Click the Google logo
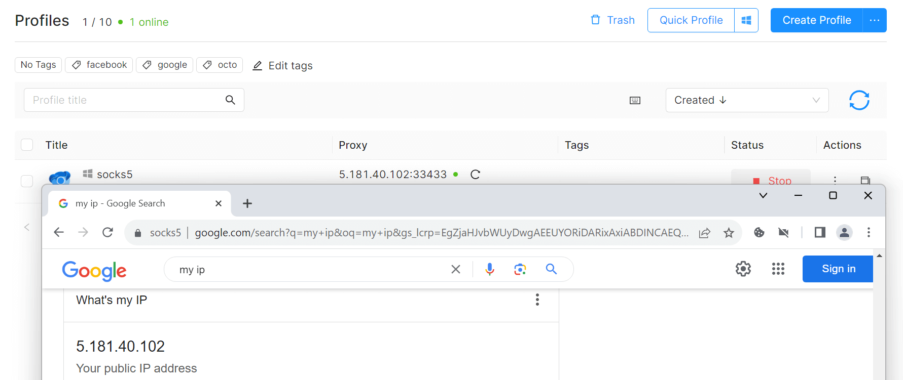 pos(94,271)
